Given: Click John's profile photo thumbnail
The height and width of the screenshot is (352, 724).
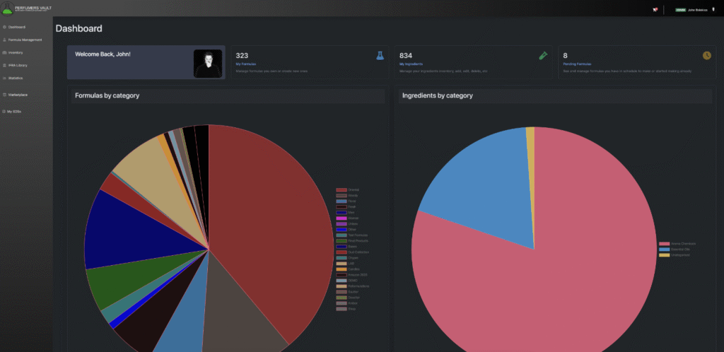Looking at the screenshot, I should (208, 63).
